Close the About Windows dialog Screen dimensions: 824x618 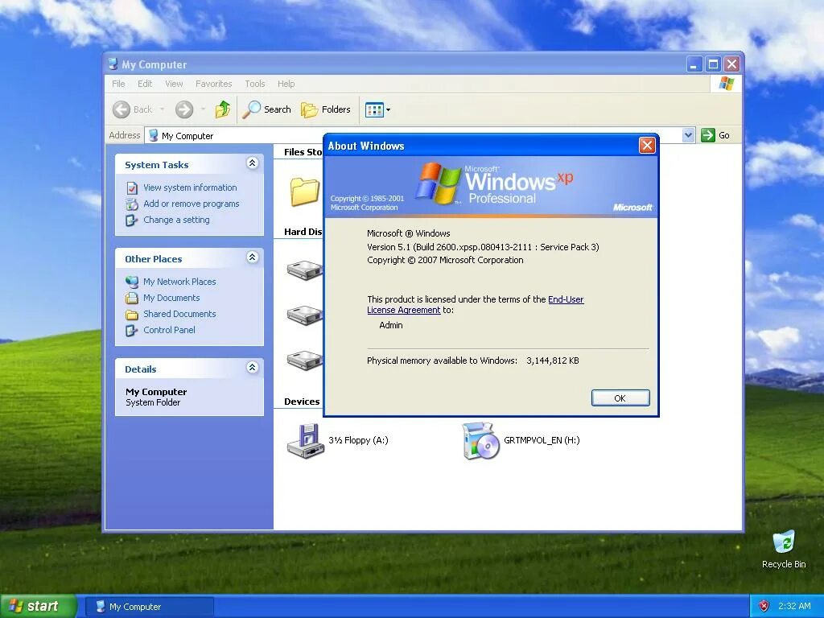[647, 145]
